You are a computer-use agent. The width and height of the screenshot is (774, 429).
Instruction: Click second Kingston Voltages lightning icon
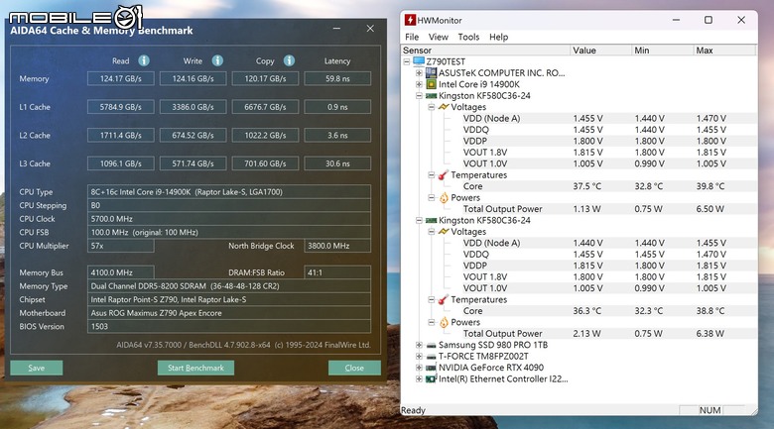(x=444, y=232)
